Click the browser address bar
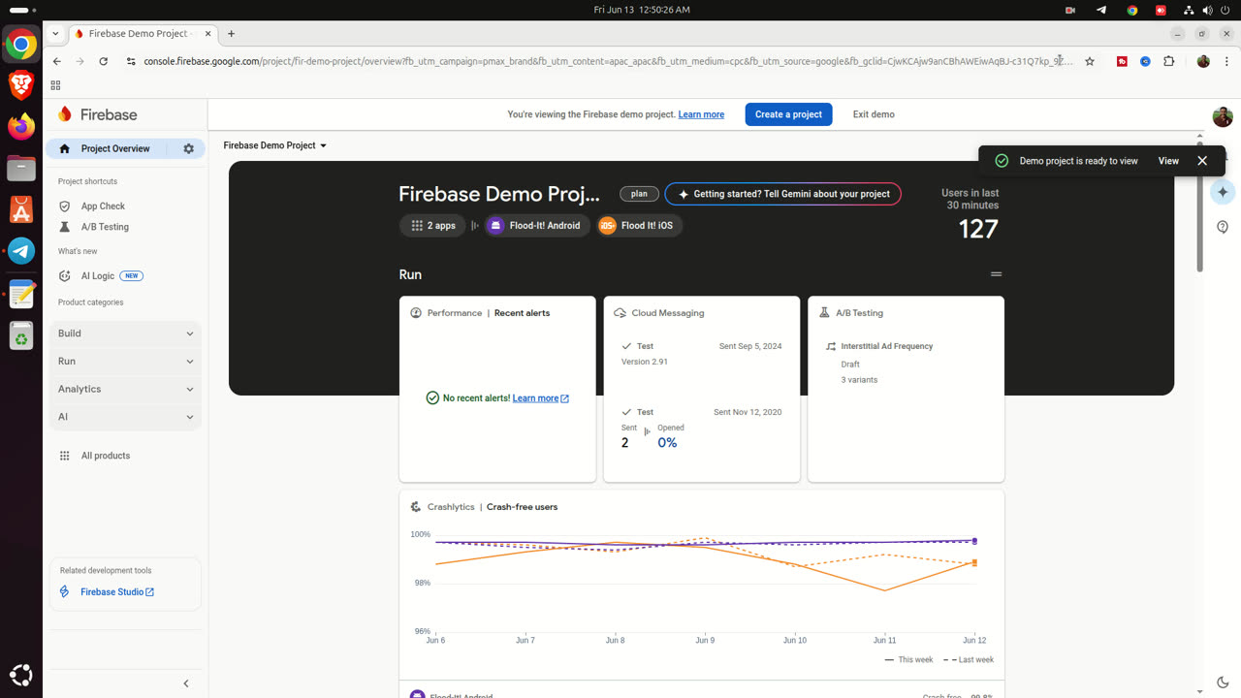1241x698 pixels. coord(608,61)
